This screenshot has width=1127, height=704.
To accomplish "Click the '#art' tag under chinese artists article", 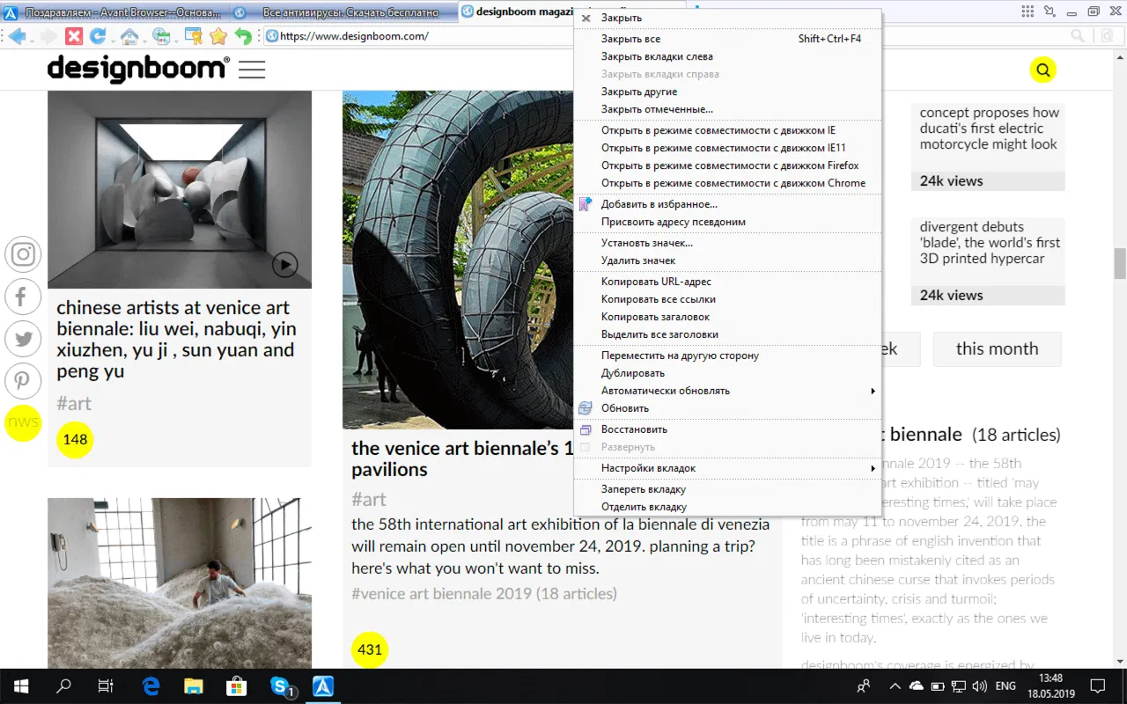I will [x=74, y=404].
